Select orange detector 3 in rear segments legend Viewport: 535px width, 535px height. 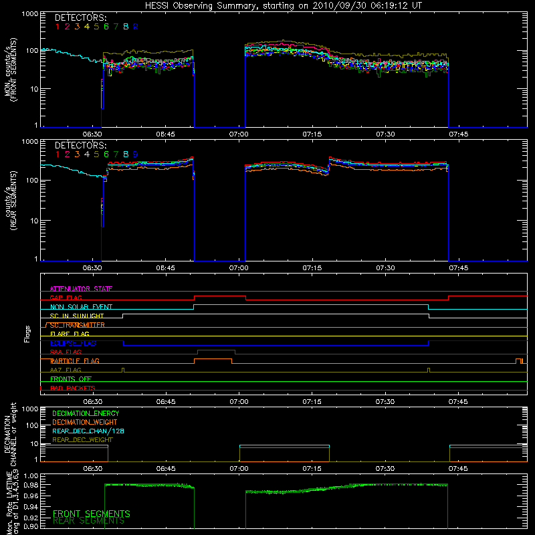coord(77,154)
